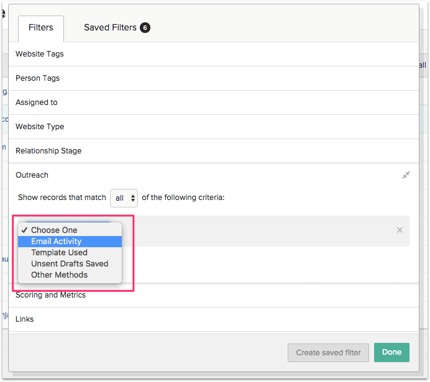Expand the Website Type filter section
The width and height of the screenshot is (430, 382).
(40, 127)
